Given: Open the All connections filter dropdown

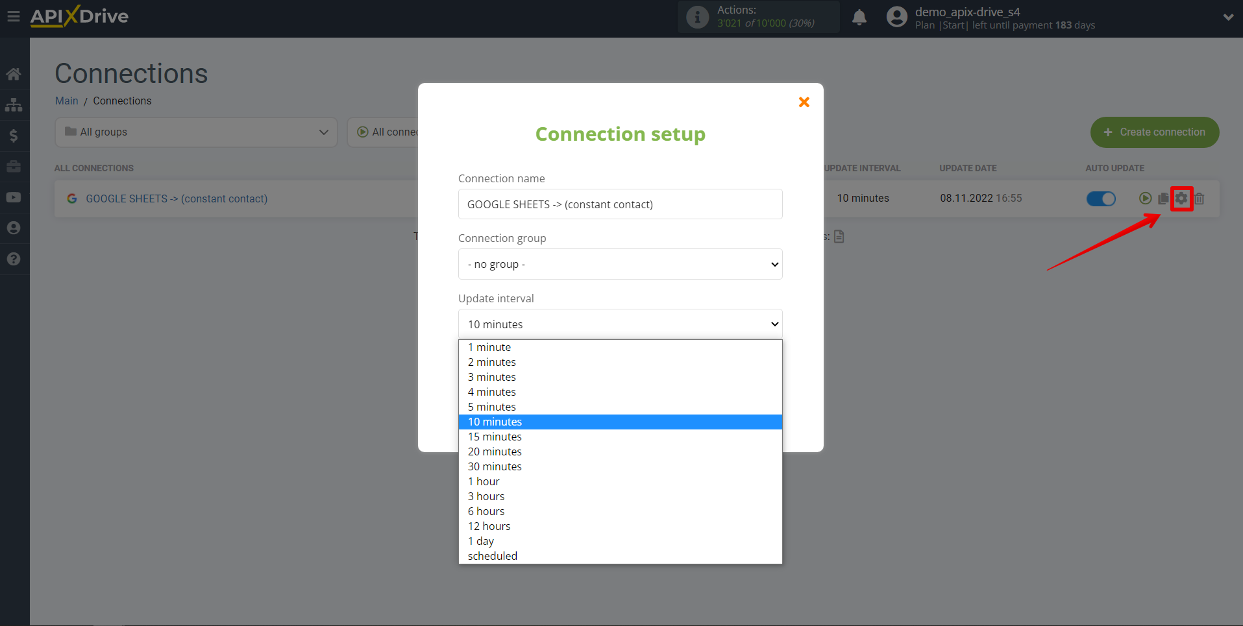Looking at the screenshot, I should 383,132.
